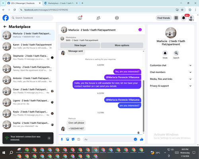Open emoji picker in message box
Image resolution: width=199 pixels, height=159 pixels.
[x=135, y=139]
